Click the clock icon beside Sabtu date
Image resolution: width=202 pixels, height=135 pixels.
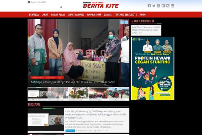point(29,2)
